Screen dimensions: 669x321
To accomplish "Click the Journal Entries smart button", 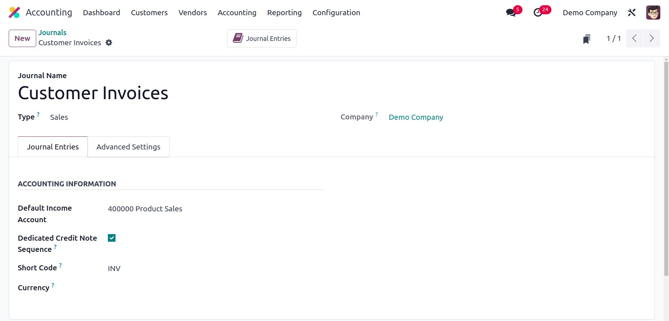I will (262, 38).
